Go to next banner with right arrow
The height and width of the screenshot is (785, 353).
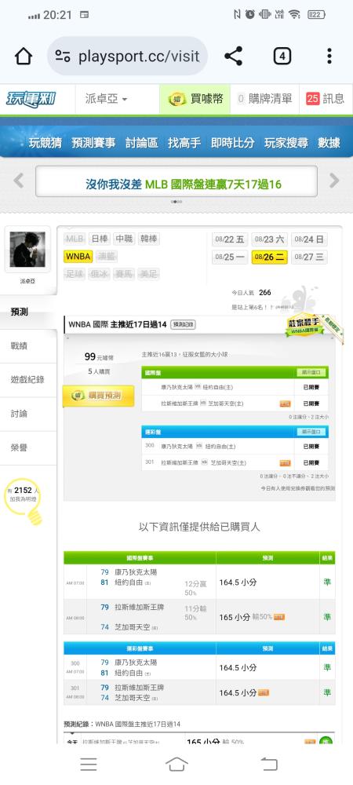pos(334,181)
